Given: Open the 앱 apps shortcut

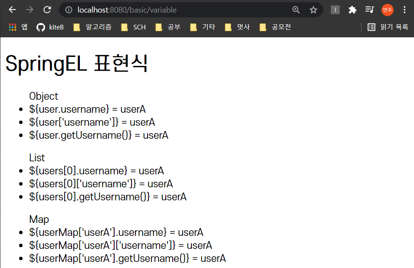Looking at the screenshot, I should coord(18,27).
